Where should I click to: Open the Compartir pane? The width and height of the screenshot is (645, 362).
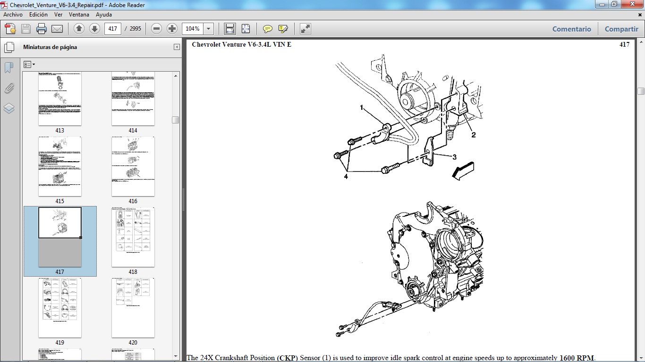pos(621,29)
